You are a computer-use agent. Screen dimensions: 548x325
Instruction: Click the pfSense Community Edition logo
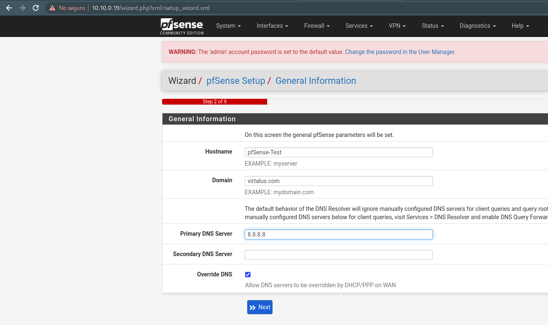182,26
